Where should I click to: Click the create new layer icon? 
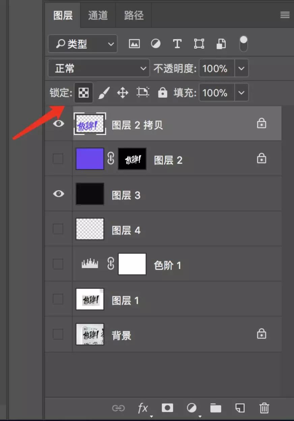tap(240, 408)
